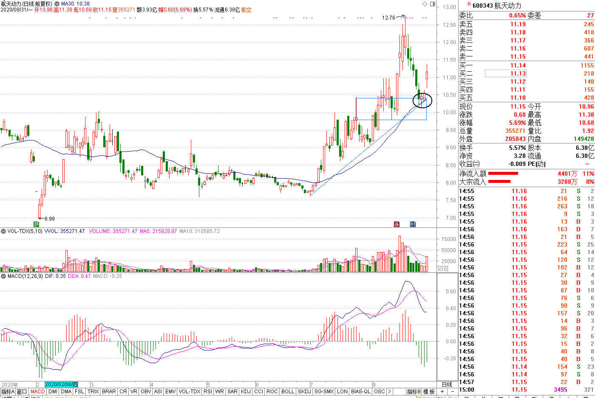Open the 模板 template menu
Screen dimensions: 595x398
(x=429, y=391)
